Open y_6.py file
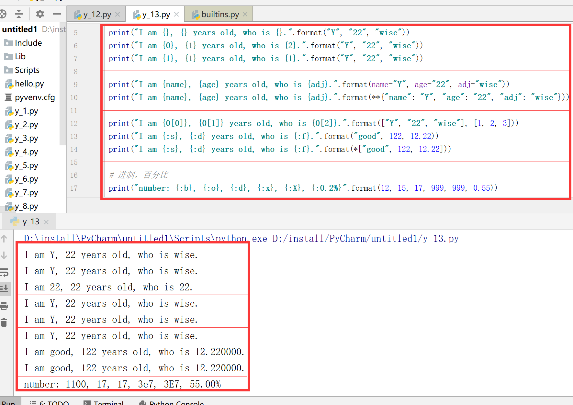Viewport: 573px width, 405px height. 22,179
